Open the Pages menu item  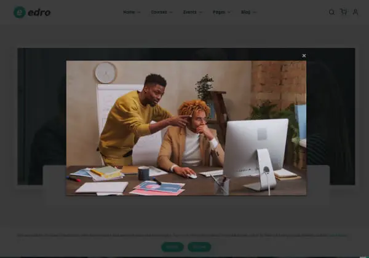pos(219,12)
